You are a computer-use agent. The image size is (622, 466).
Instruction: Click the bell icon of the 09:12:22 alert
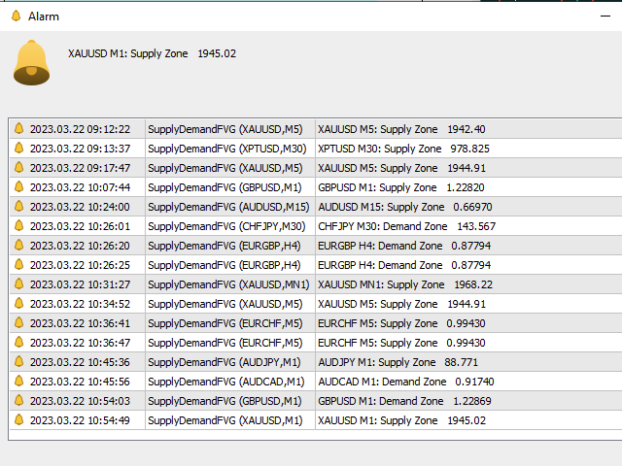pyautogui.click(x=18, y=129)
